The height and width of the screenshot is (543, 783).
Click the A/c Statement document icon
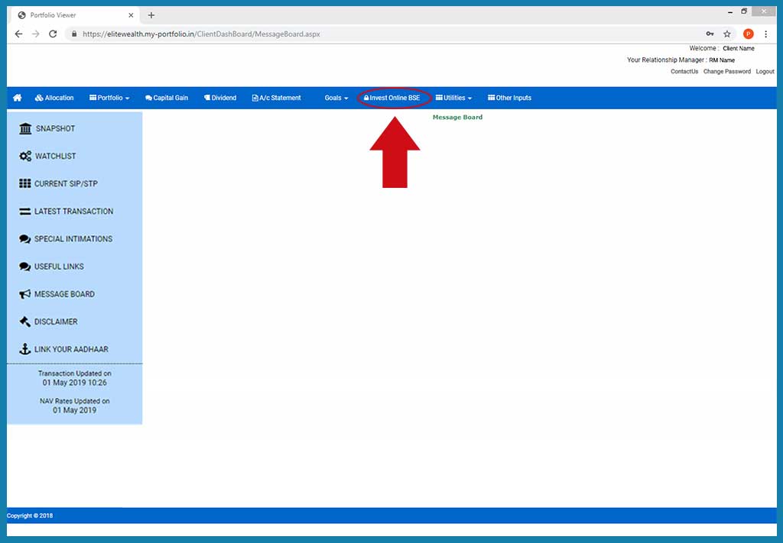click(255, 99)
